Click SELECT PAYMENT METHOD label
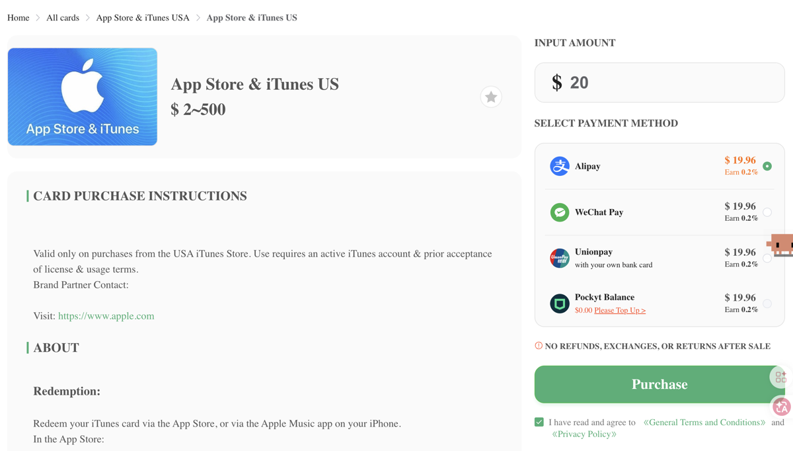Viewport: 793px width, 451px height. click(606, 123)
